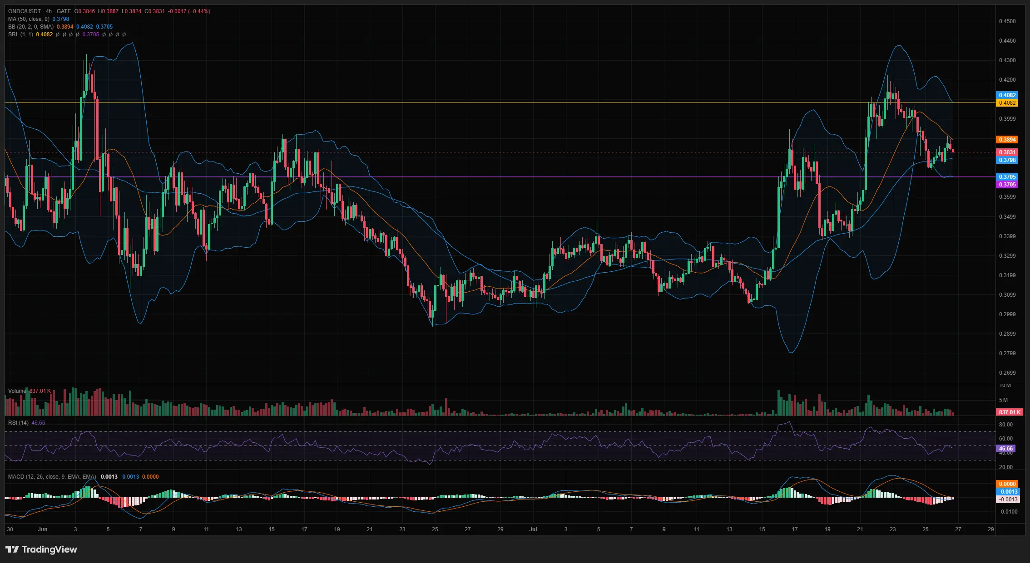
Task: Click the Jun label on the time axis
Action: tap(43, 529)
